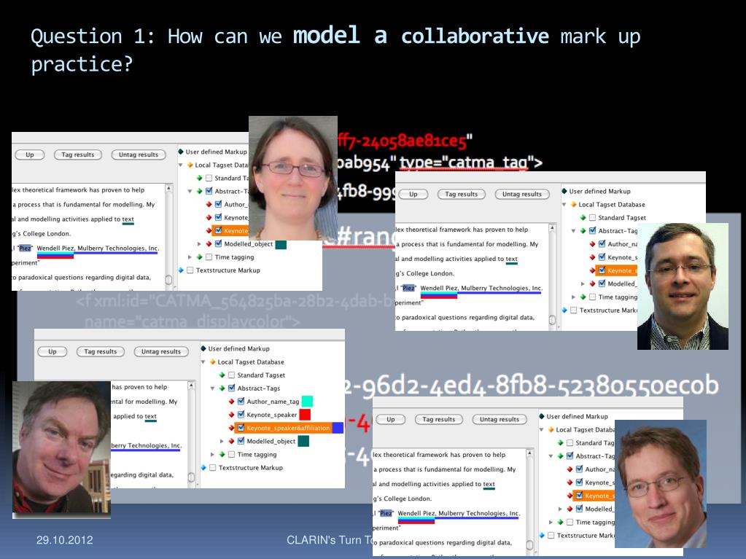
Task: Collapse Local Tagset Database in bottom-left window
Action: pyautogui.click(x=203, y=362)
